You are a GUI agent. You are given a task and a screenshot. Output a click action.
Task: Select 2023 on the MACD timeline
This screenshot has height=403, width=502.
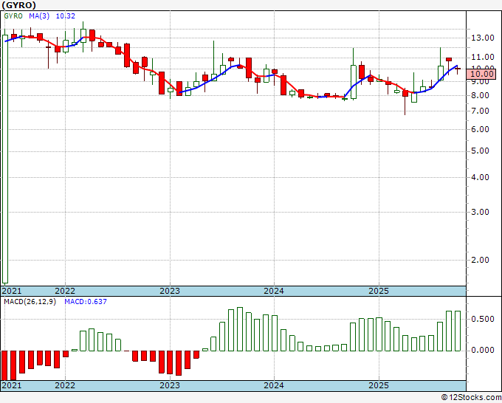pos(170,385)
